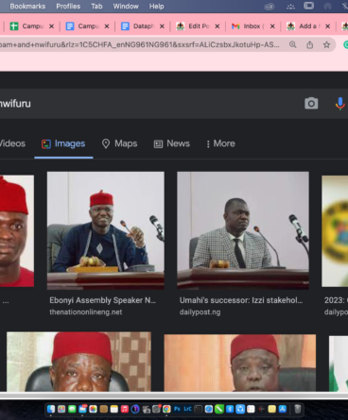The image size is (348, 420).
Task: Click the screen mirroring icon in the menu bar
Action: [x=308, y=6]
